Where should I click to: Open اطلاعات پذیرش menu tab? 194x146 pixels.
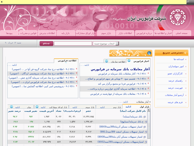pyautogui.click(x=47, y=33)
